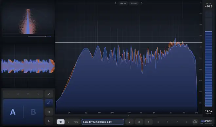This screenshot has width=216, height=127.
Task: Select the double circle view mode
Action: [x=76, y=122]
